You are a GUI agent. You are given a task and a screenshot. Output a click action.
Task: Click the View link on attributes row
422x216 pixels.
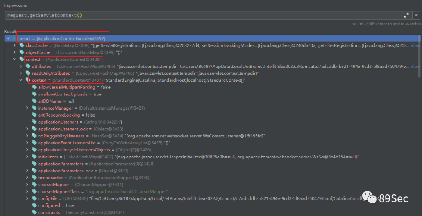click(x=415, y=67)
